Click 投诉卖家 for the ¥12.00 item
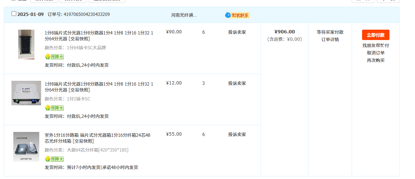This screenshot has height=179, width=415. 237,83
